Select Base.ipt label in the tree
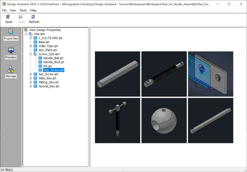 tap(44, 42)
